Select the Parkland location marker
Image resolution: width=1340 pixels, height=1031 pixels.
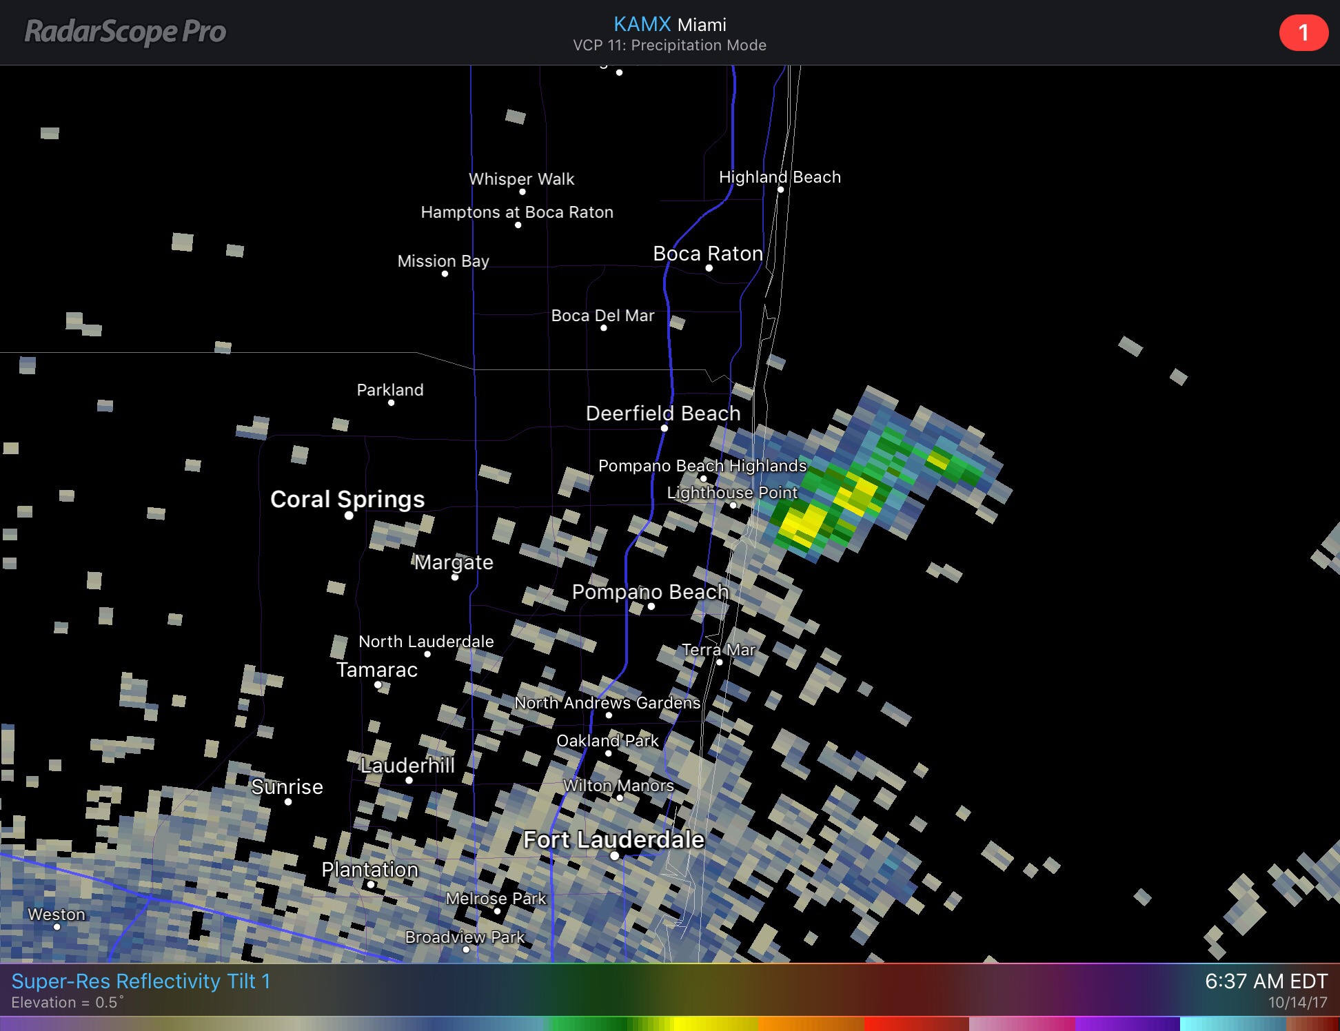[391, 402]
